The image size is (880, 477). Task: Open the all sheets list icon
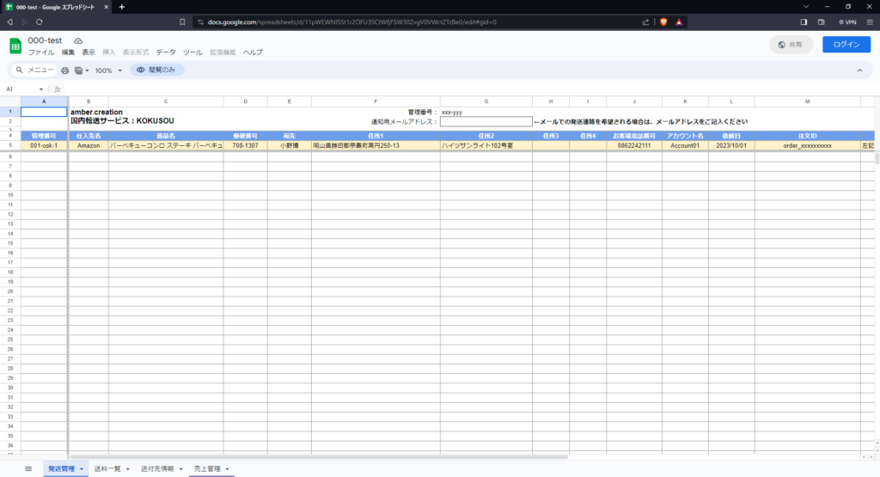[x=28, y=468]
